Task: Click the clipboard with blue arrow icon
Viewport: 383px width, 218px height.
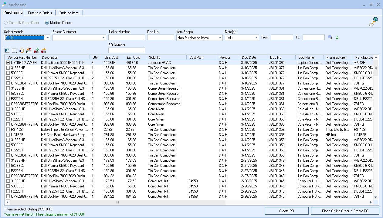Action: (22, 51)
